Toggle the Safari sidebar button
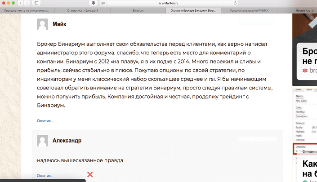Viewport: 317px width, 182px height. click(36, 3)
